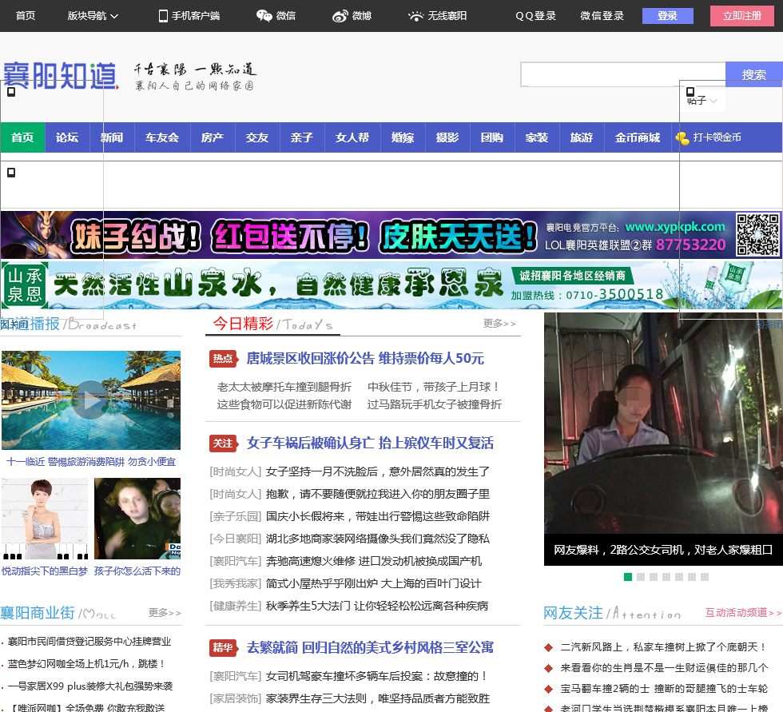Click the Weibo icon in top bar
Image resolution: width=783 pixels, height=712 pixels.
tap(340, 16)
